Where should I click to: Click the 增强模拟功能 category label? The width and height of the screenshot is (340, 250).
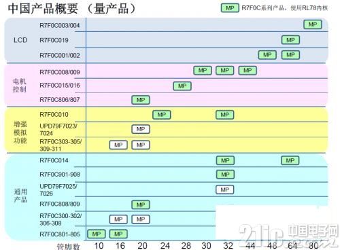(20, 132)
